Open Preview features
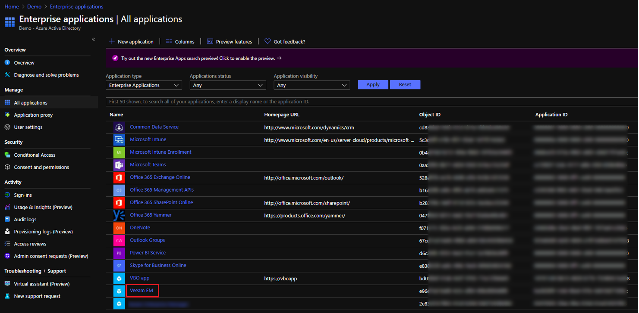 coord(230,42)
